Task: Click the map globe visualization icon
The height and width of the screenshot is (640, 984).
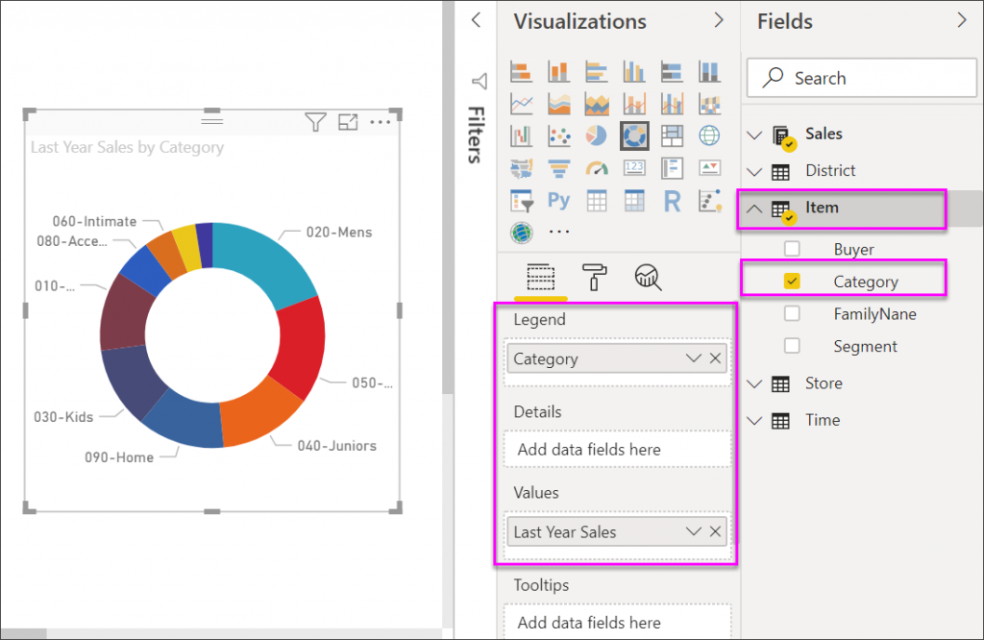Action: coord(710,135)
